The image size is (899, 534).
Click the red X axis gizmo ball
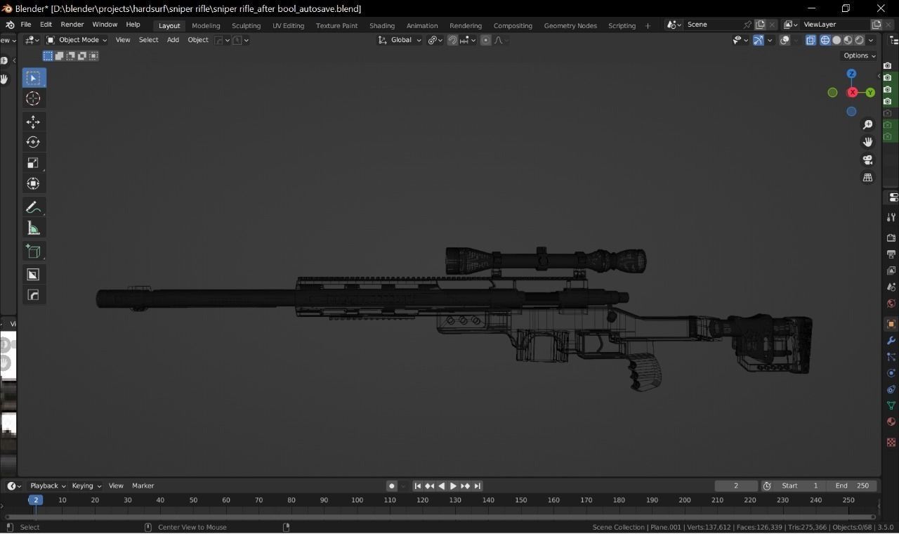852,92
